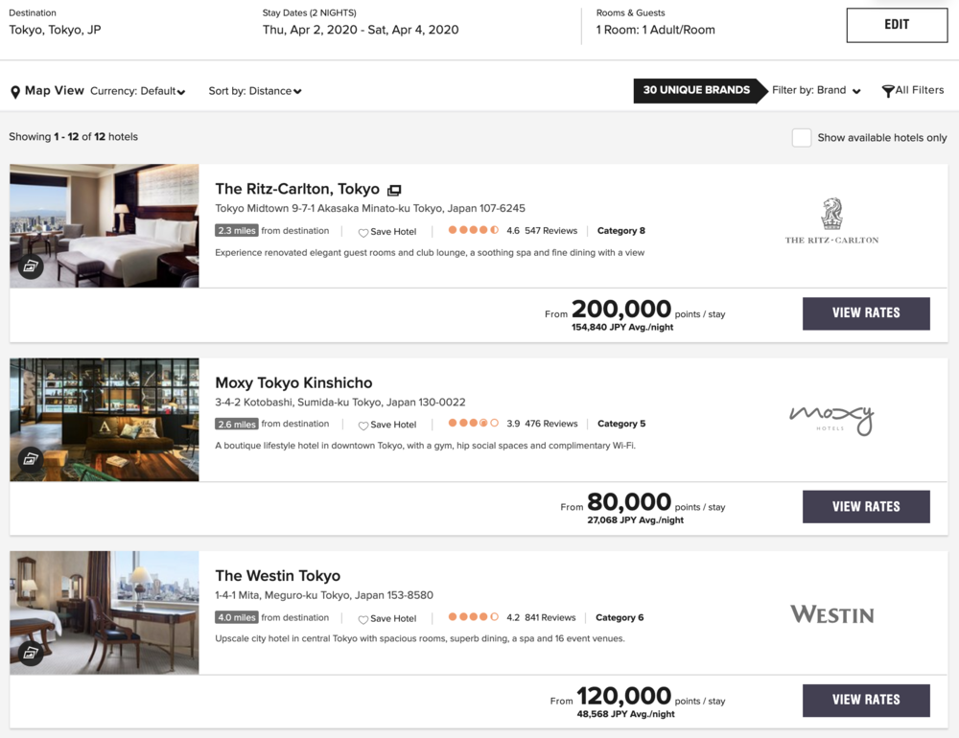This screenshot has width=959, height=738.
Task: Open photo gallery icon on Ritz-Carlton image
Action: [x=31, y=266]
